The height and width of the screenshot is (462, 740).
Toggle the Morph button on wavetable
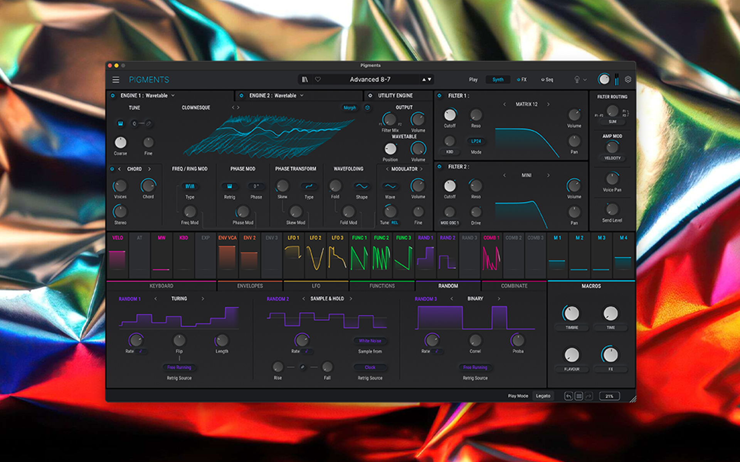tap(350, 108)
